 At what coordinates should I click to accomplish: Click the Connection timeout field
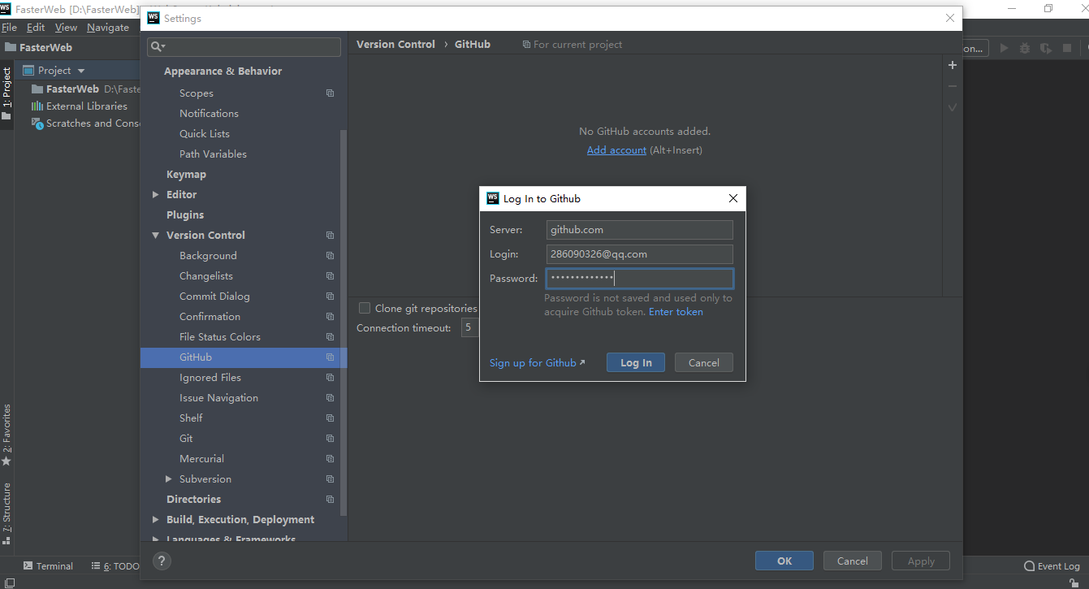(469, 328)
